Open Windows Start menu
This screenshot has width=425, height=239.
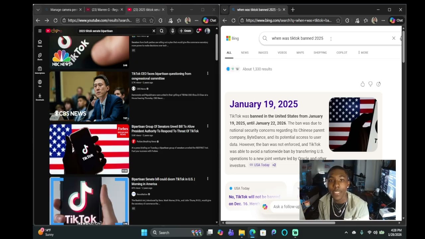144,233
